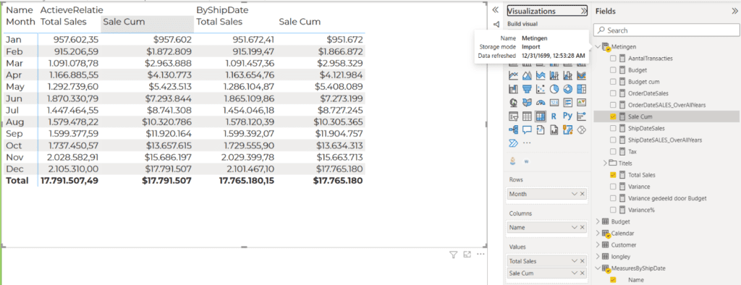741x285 pixels.
Task: Click the Fields search box
Action: click(x=666, y=30)
